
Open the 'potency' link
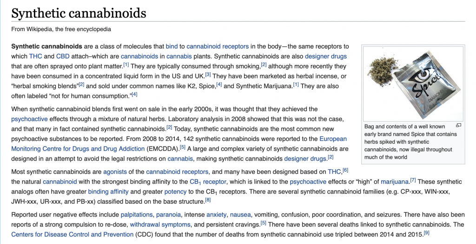[x=175, y=192]
